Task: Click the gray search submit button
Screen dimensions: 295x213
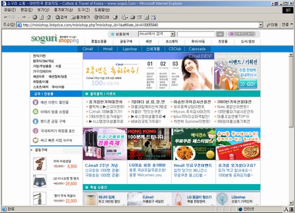Action: coord(220,34)
